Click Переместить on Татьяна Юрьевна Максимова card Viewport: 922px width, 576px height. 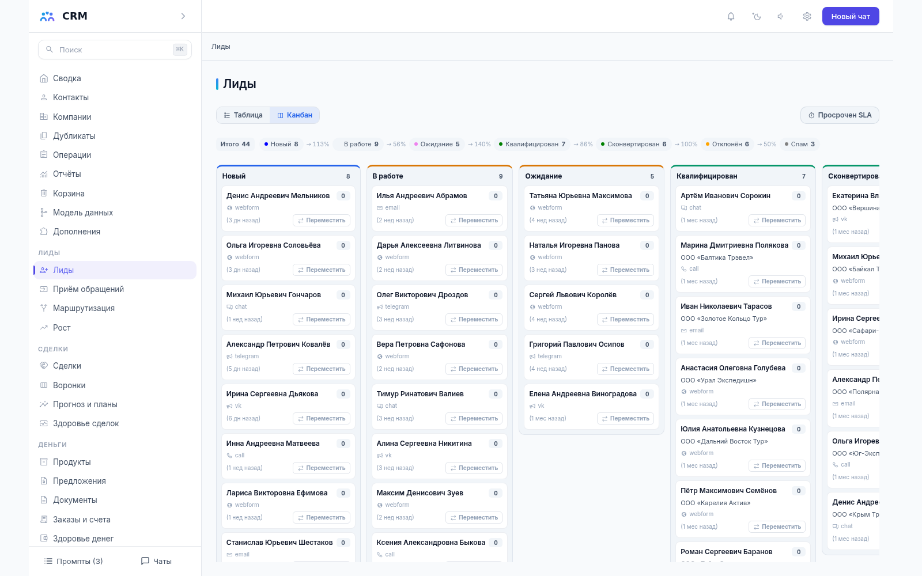(x=625, y=220)
